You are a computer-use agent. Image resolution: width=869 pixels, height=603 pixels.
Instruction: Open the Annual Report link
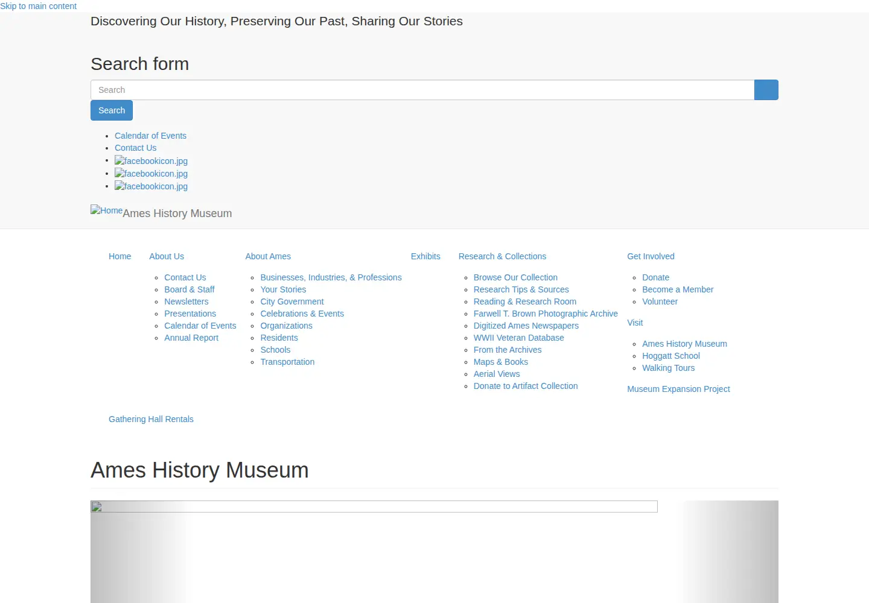click(x=191, y=338)
